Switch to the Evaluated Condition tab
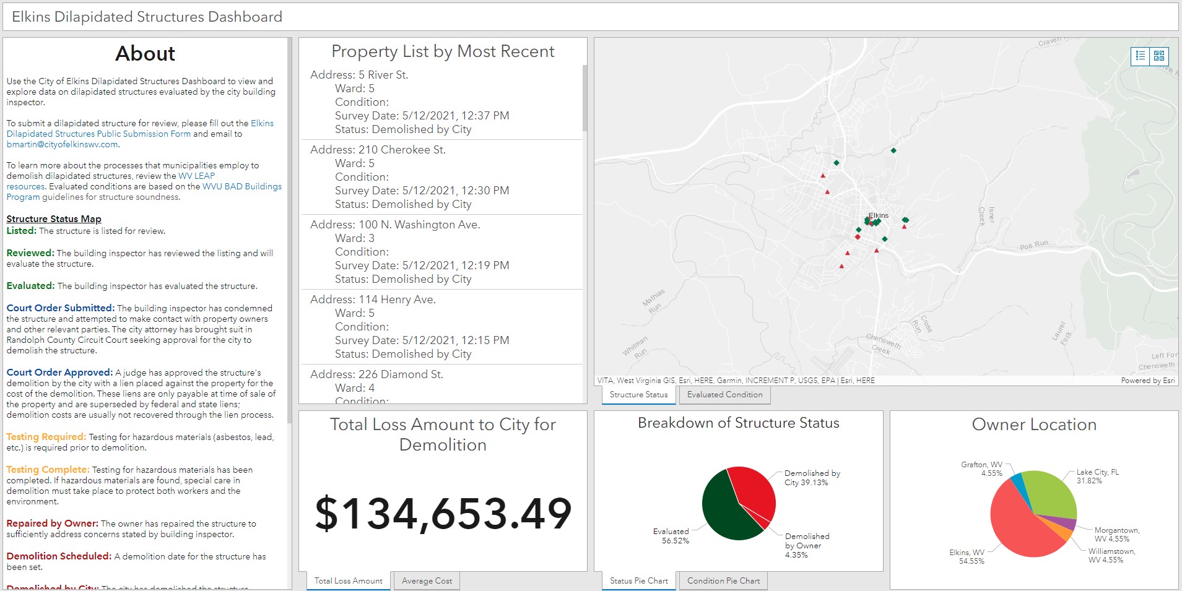This screenshot has height=591, width=1182. point(724,395)
